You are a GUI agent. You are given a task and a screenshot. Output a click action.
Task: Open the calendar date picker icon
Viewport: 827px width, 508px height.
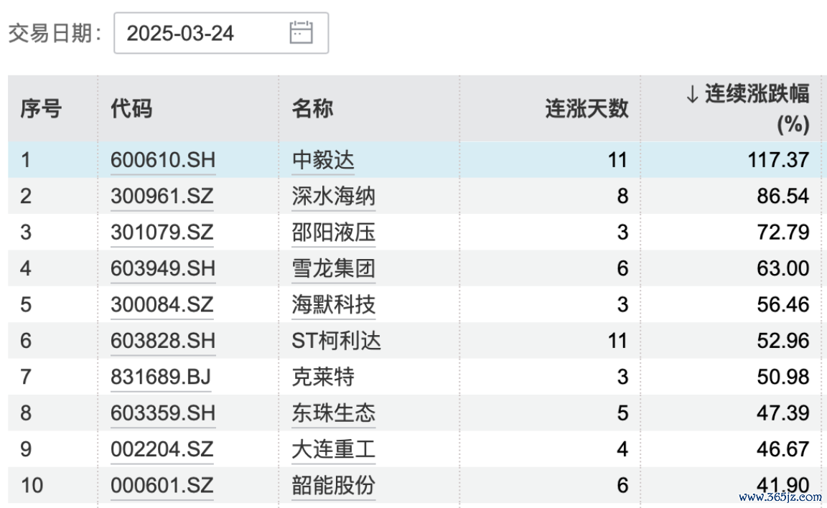302,33
